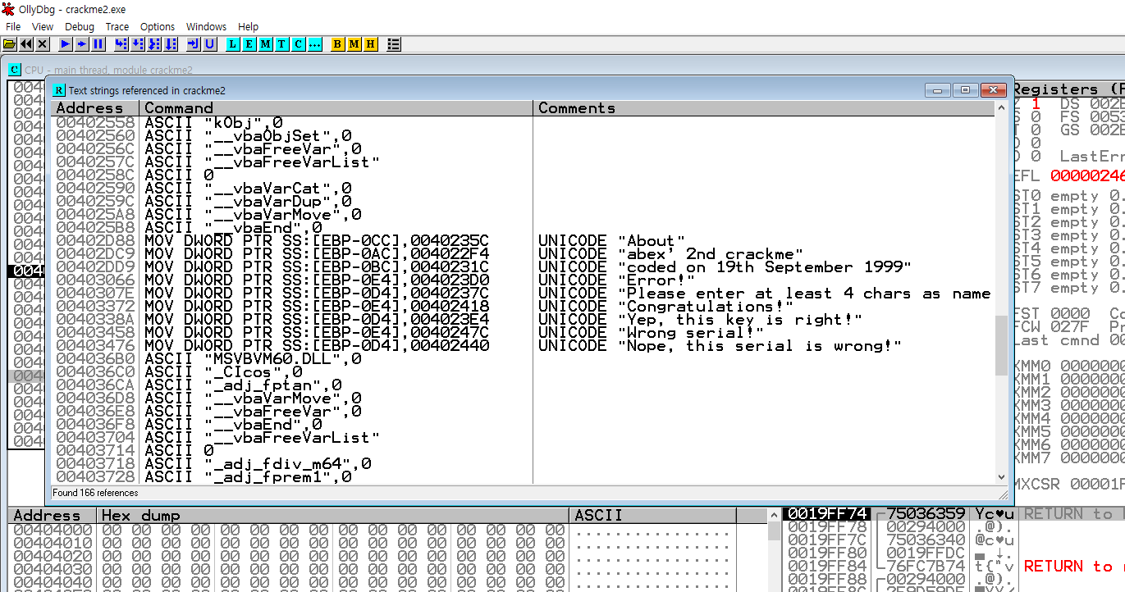The width and height of the screenshot is (1125, 592).
Task: Show Threads window with T icon
Action: point(282,43)
